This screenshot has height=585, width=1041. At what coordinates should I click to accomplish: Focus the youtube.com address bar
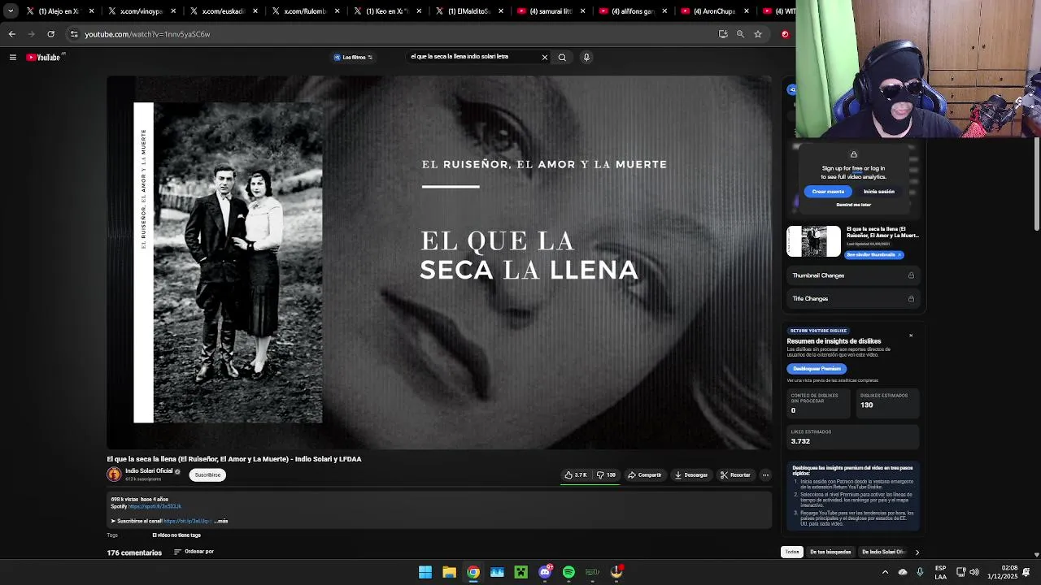click(390, 34)
